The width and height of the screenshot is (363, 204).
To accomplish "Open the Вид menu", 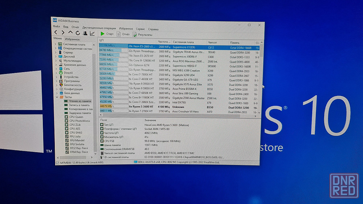I will (x=66, y=27).
